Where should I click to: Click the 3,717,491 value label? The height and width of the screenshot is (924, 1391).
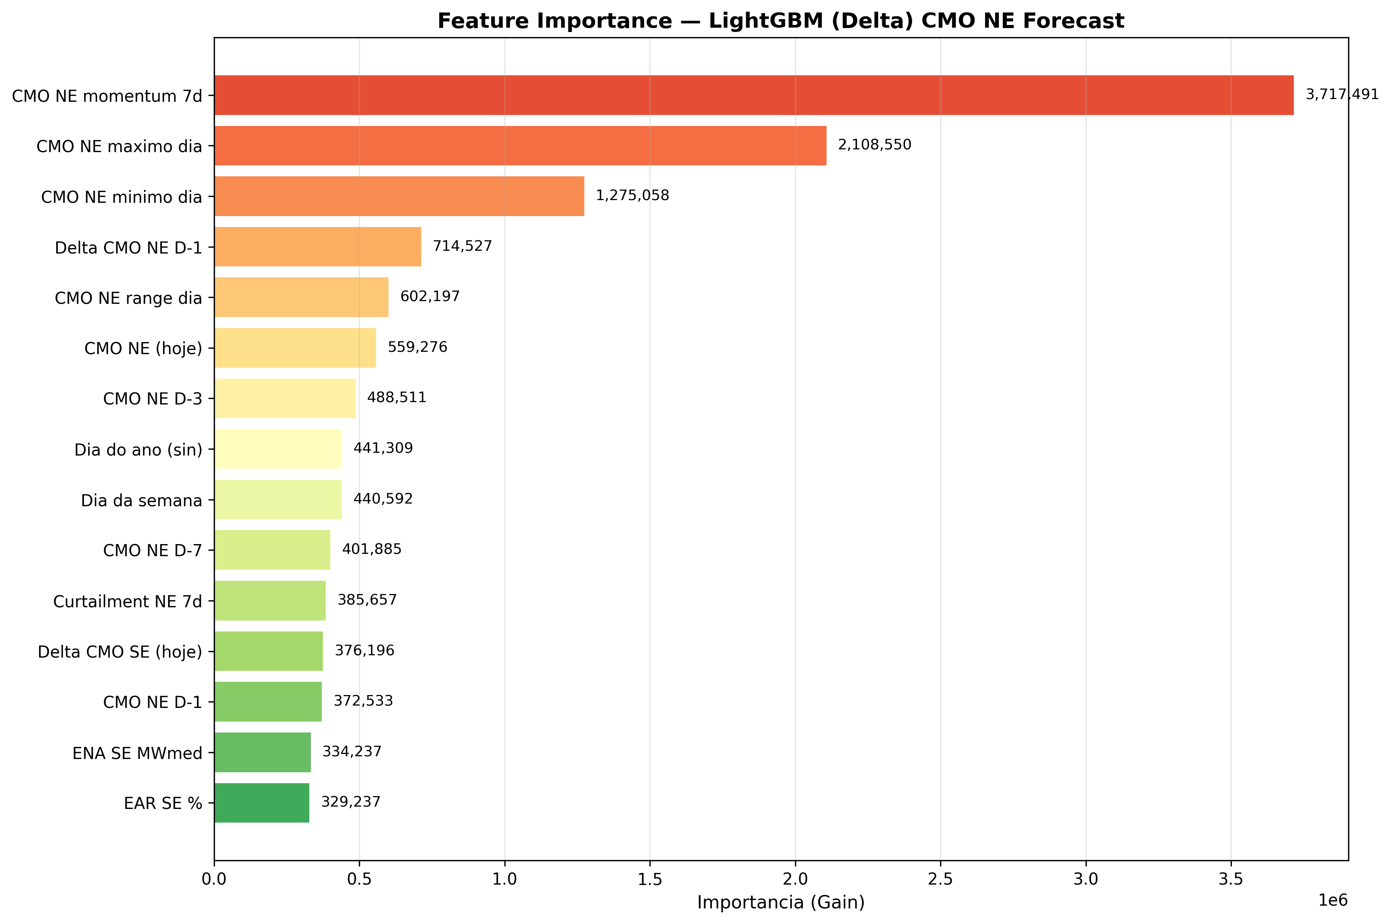pyautogui.click(x=1341, y=94)
